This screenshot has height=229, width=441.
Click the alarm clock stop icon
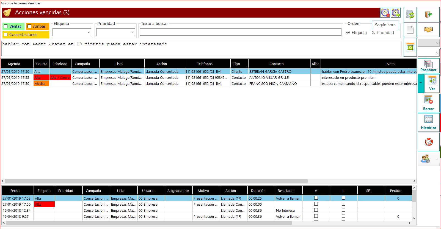385,13
